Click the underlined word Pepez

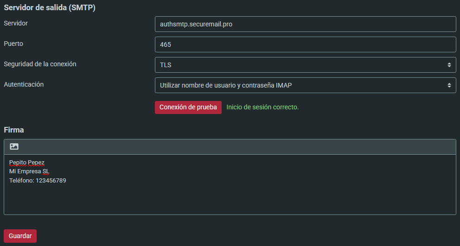coord(36,162)
